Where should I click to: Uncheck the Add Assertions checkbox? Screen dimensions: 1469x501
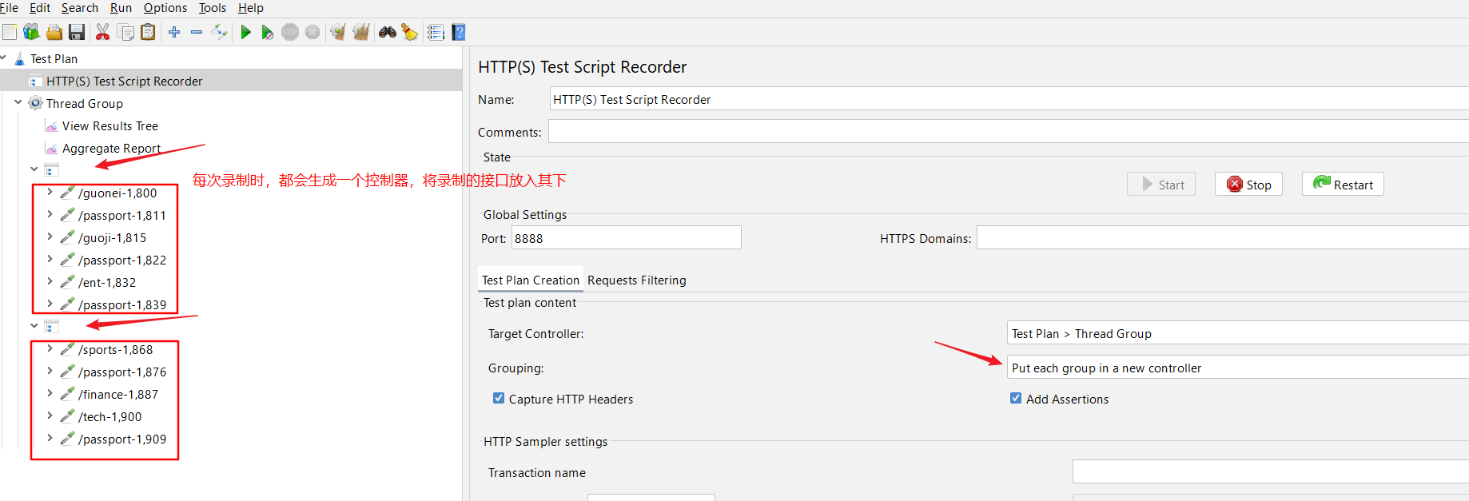coord(1016,398)
